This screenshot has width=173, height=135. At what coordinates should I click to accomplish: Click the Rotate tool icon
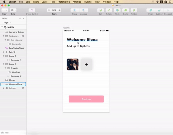109,10
